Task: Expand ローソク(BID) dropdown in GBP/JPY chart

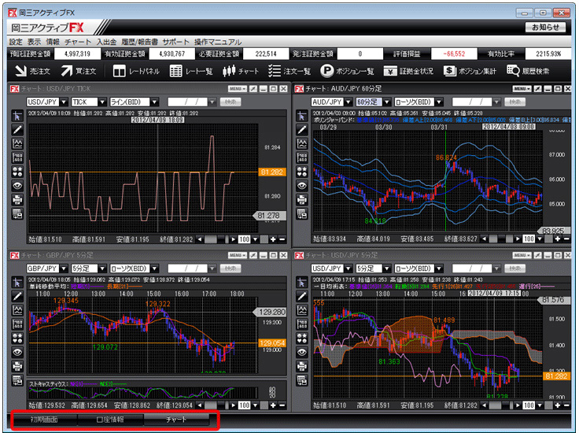Action: tap(155, 268)
